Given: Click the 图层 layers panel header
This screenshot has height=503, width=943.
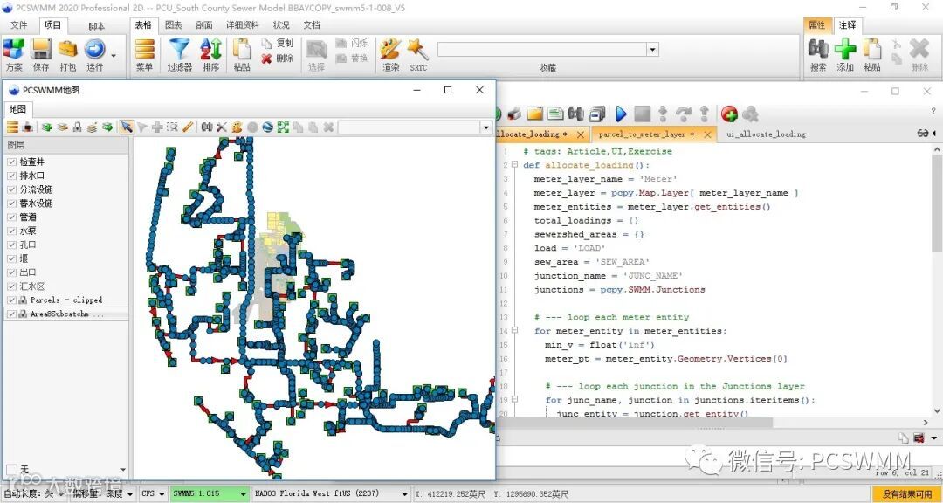Looking at the screenshot, I should pyautogui.click(x=17, y=145).
